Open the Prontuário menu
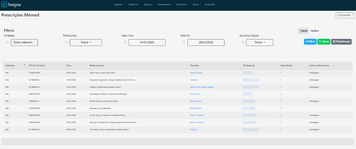356x149 pixels. pos(211,4)
